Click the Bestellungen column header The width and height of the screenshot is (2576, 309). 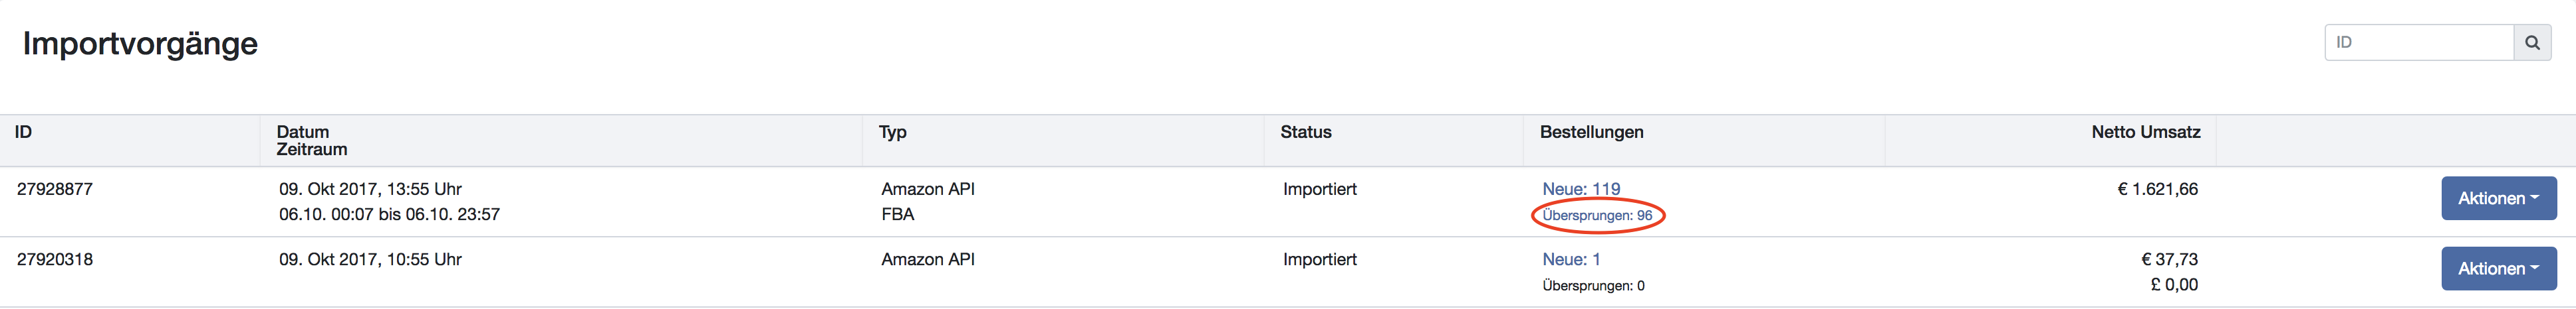[x=1591, y=131]
